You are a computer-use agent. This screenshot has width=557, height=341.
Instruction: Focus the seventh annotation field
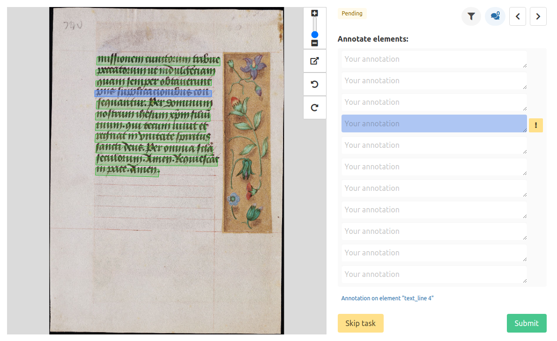434,188
